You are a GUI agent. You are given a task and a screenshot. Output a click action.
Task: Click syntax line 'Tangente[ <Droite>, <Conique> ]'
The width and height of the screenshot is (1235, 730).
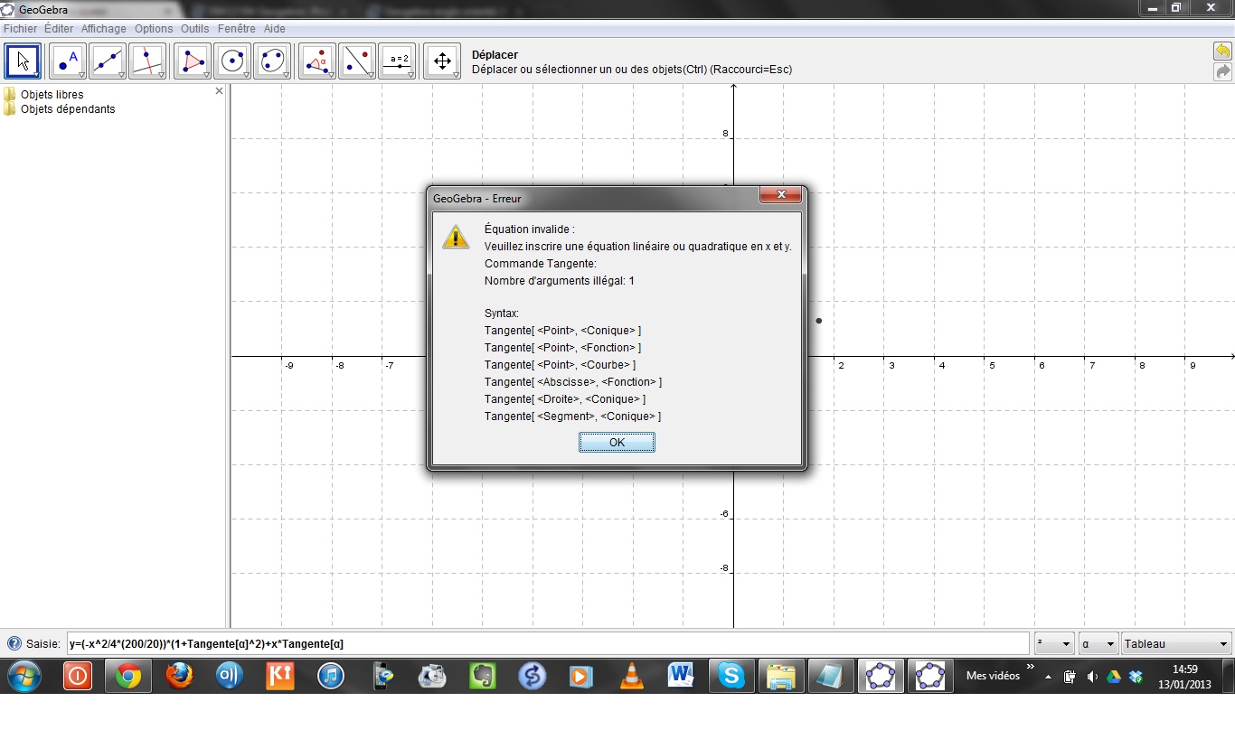pos(565,399)
